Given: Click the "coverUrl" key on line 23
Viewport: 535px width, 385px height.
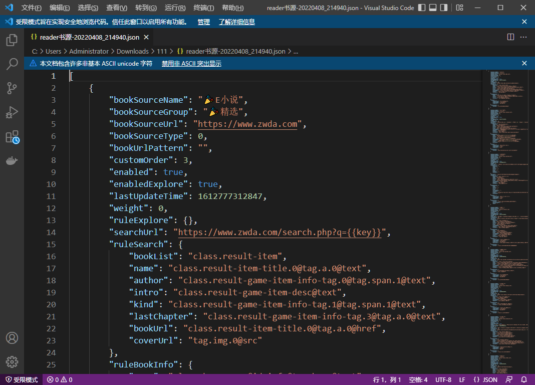Looking at the screenshot, I should coord(153,340).
